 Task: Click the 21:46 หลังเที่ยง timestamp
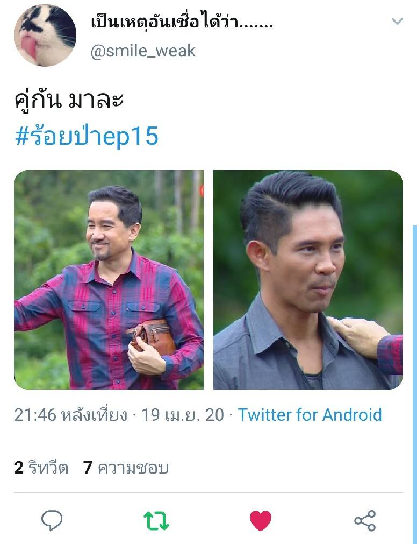tap(70, 415)
